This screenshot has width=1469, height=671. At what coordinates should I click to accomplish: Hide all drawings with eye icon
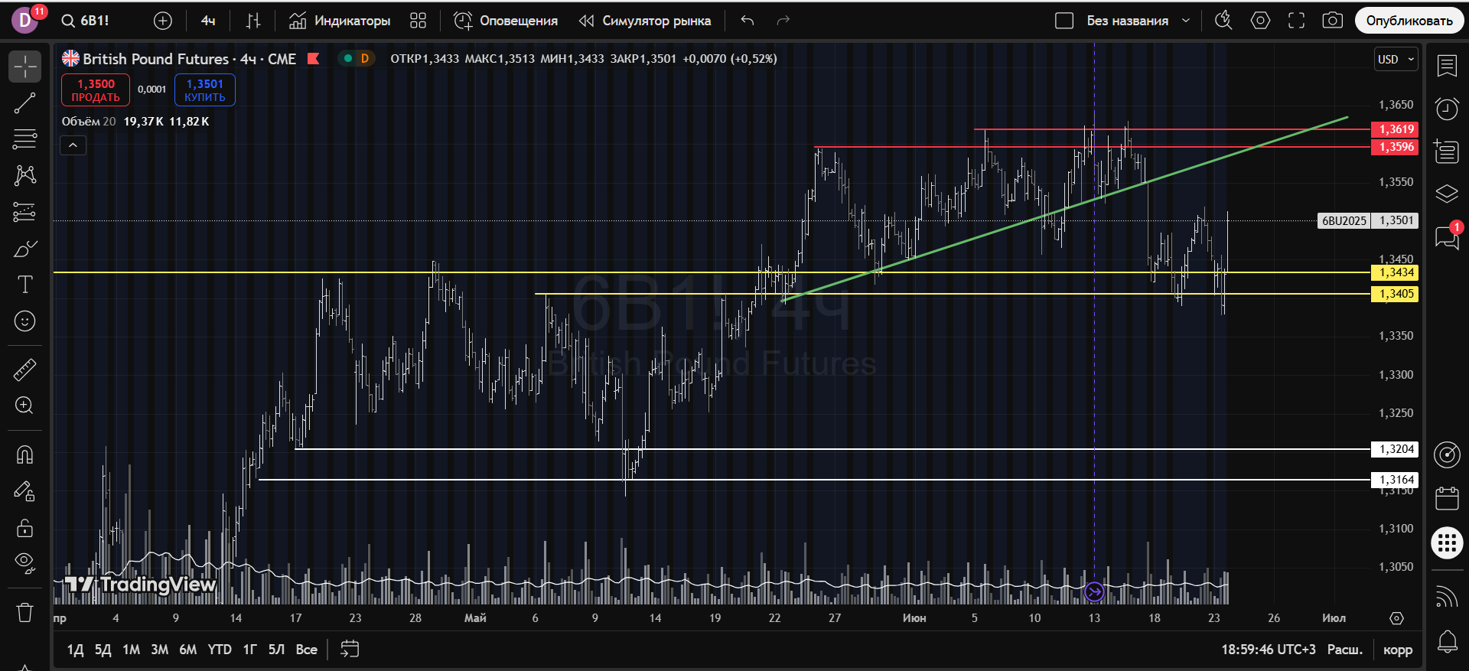24,564
